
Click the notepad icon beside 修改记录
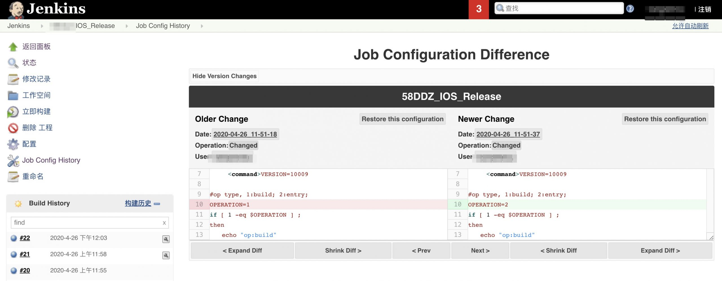13,79
